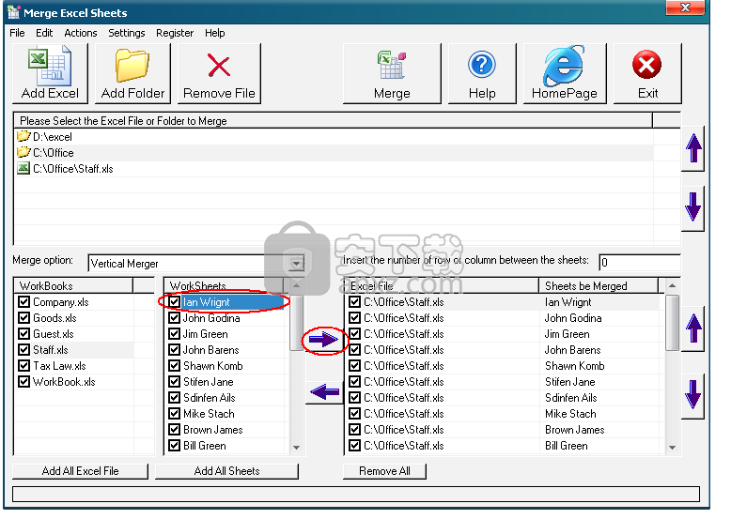731x519 pixels.
Task: Open the Merge option dropdown
Action: point(296,264)
